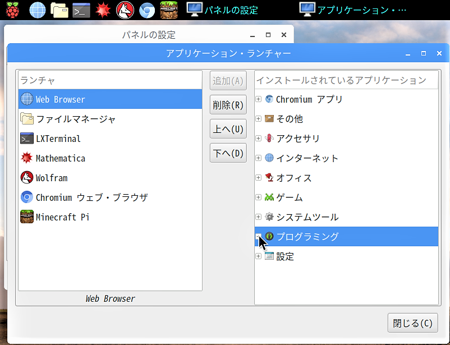Expand the インターネット category
Viewport: 450px width, 345px height.
coord(258,158)
